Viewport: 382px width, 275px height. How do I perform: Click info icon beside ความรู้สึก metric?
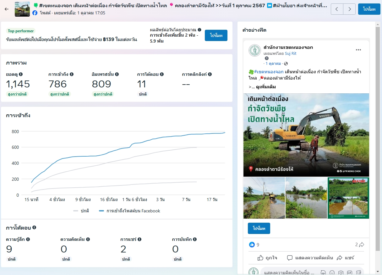pyautogui.click(x=28, y=239)
